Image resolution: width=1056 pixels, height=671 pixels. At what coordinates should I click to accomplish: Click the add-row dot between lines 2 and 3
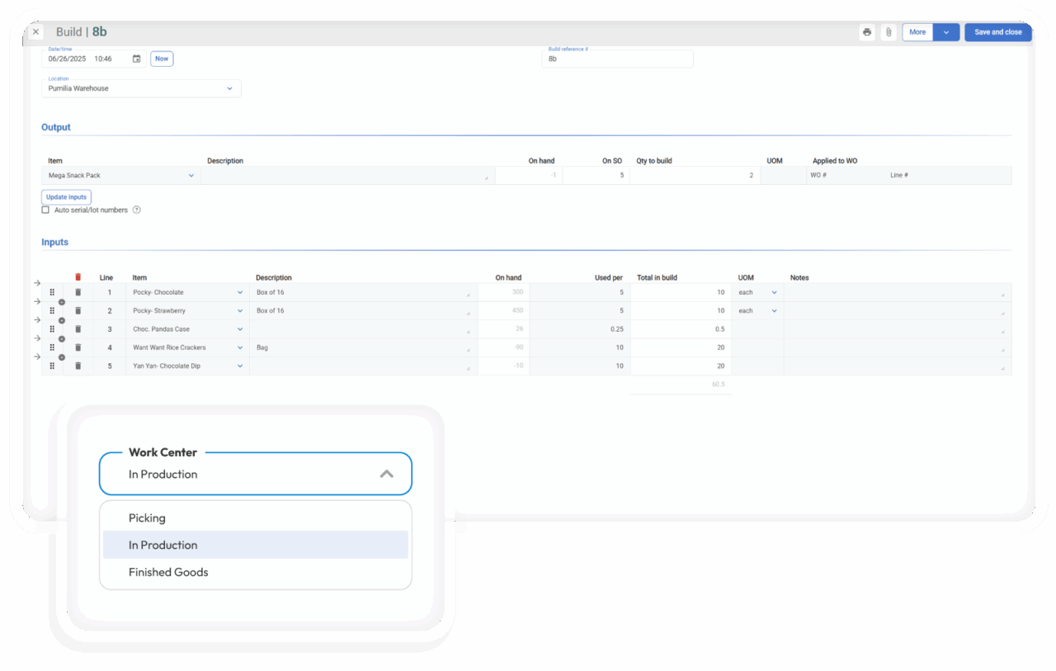[x=62, y=319]
